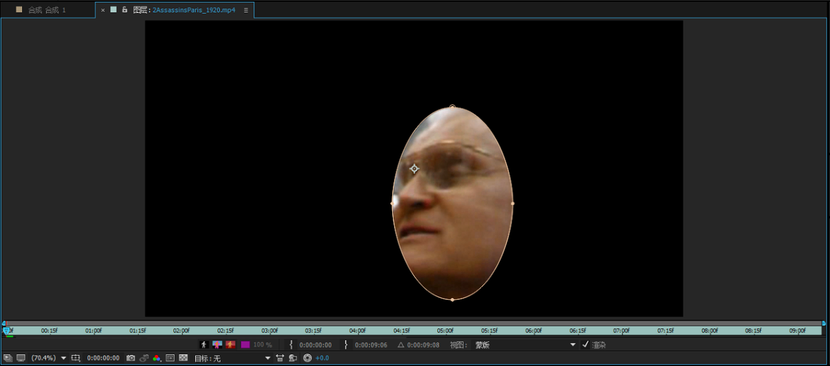This screenshot has width=830, height=366.
Task: Click the always preview this view icon
Action: point(7,358)
